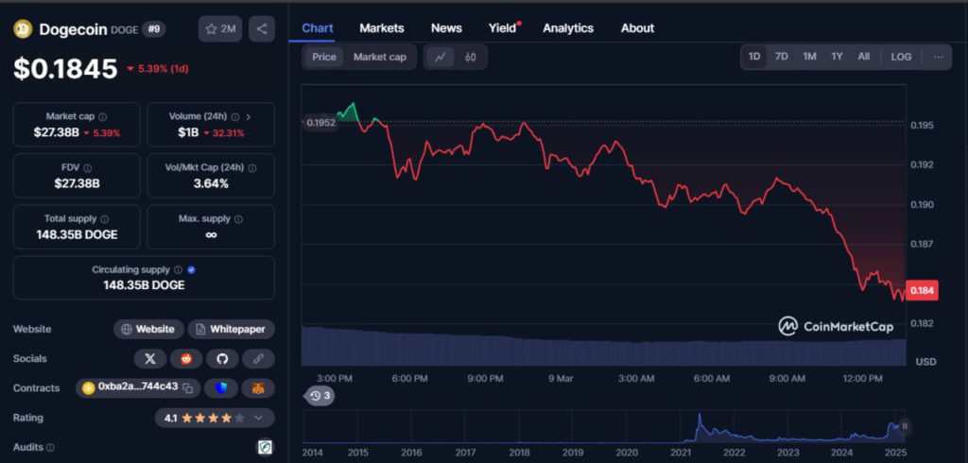Click the Dogecoin logo icon
968x463 pixels.
point(23,28)
